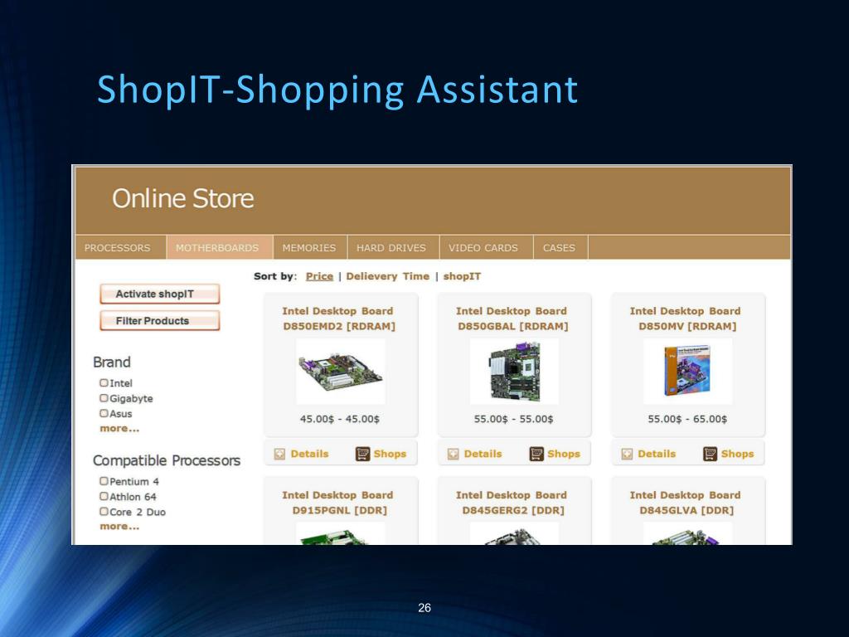The image size is (849, 637).
Task: Enable the Pentium 4 processor filter
Action: coord(104,481)
